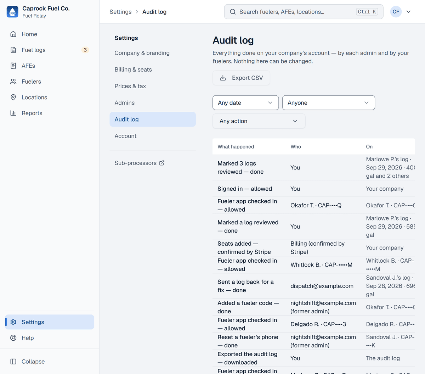Click 'Whitlock B. · CAP-•••••M' in Who column
This screenshot has width=425, height=374.
coord(321,265)
